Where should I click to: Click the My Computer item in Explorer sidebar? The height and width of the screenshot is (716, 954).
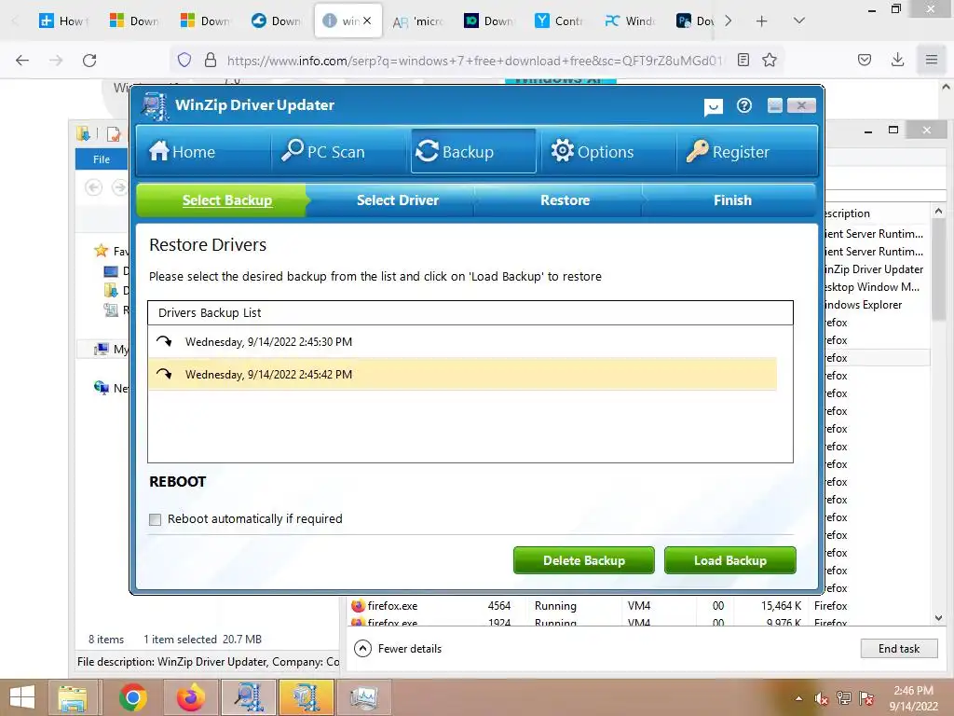tap(112, 349)
